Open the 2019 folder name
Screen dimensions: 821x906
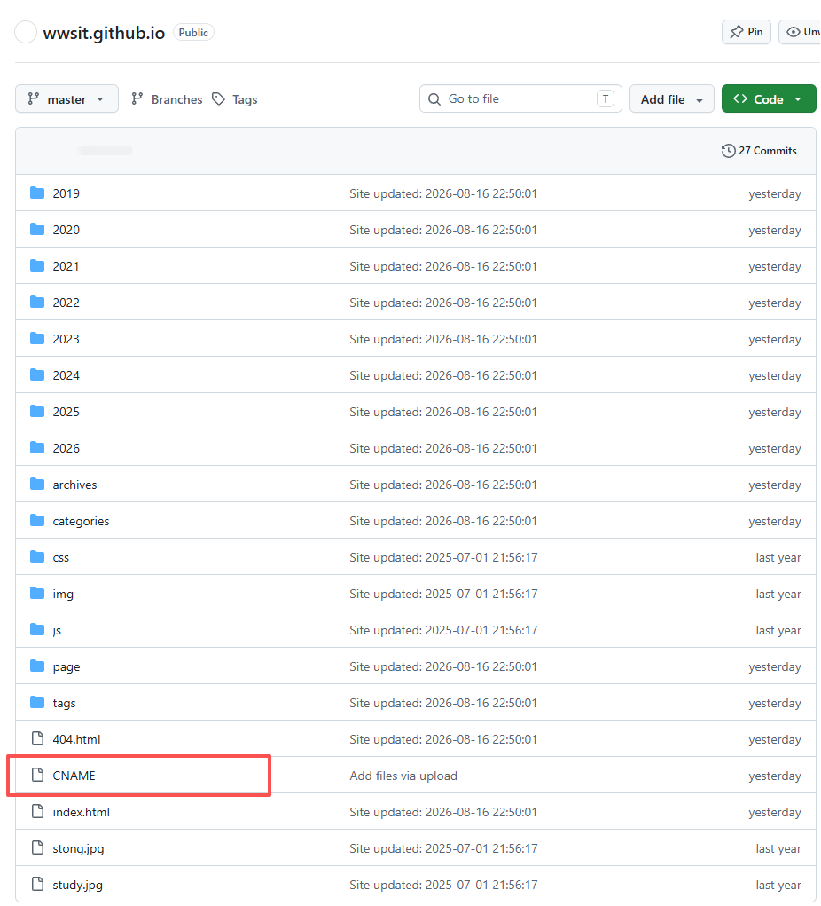pos(66,193)
